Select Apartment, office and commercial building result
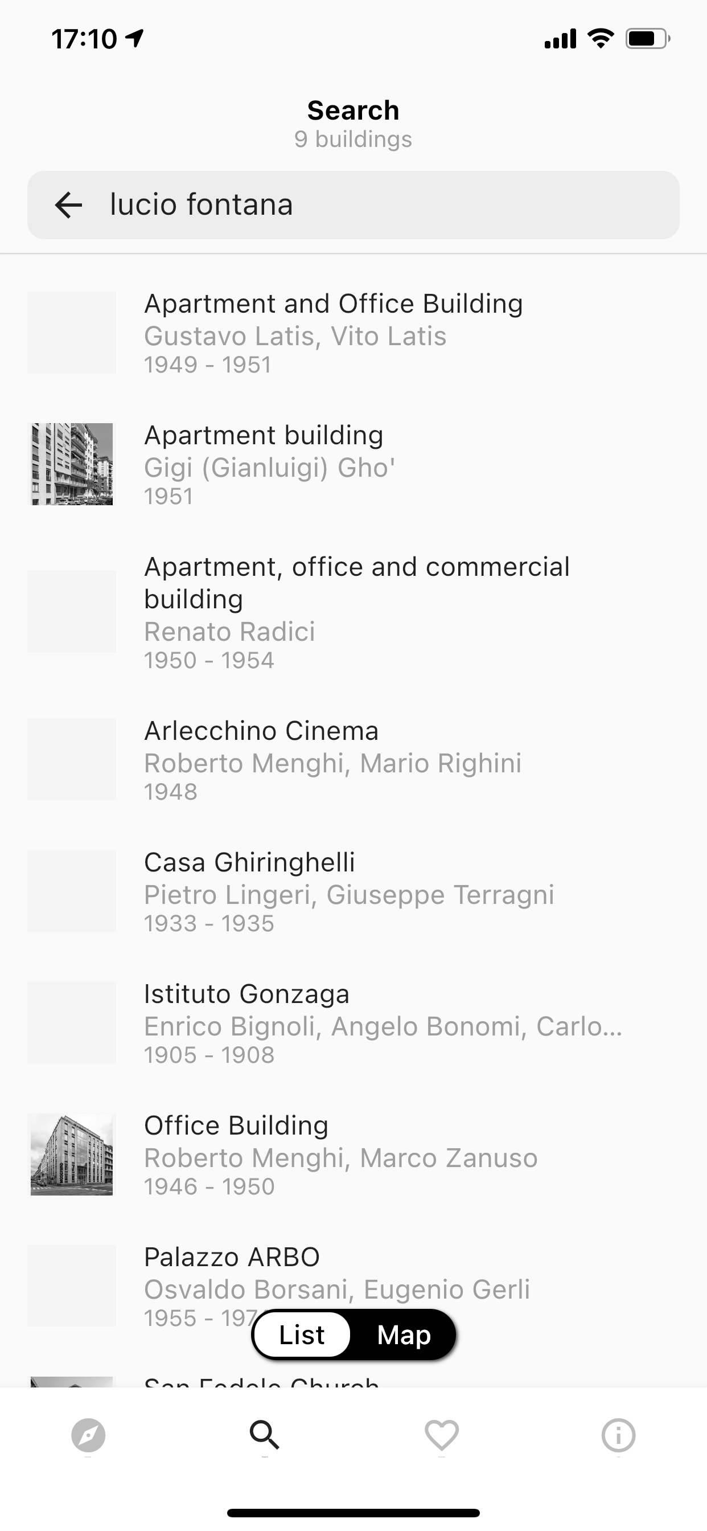This screenshot has width=707, height=1531. coord(353,612)
